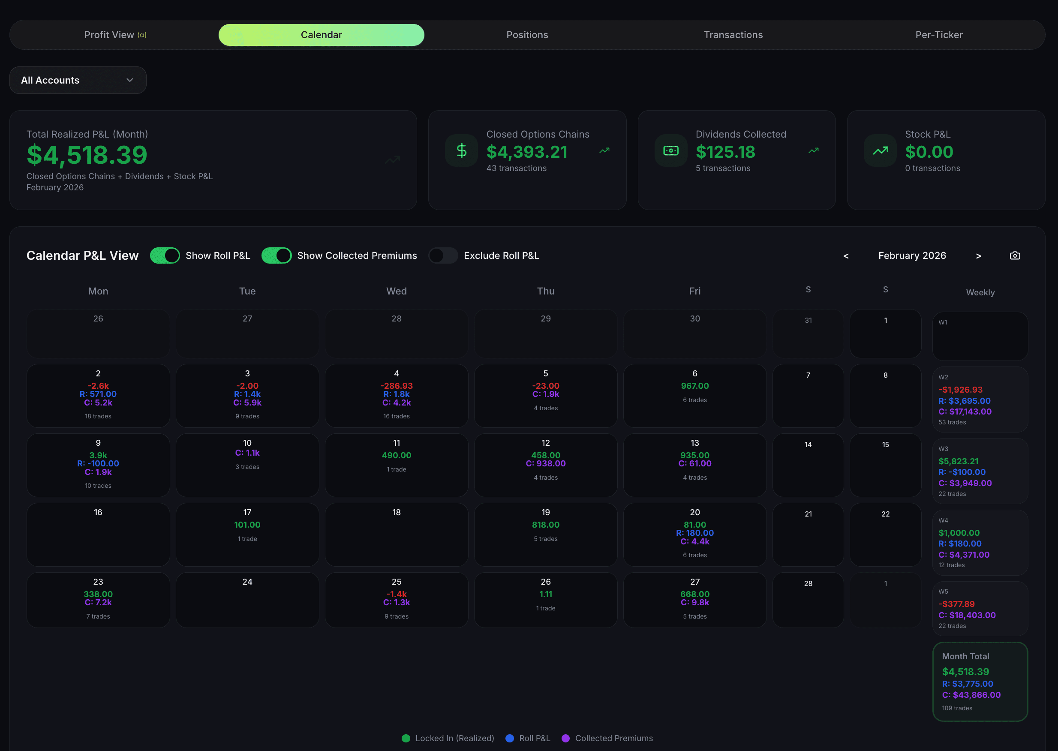Open the Per-Ticker tab
1058x751 pixels.
click(x=939, y=35)
